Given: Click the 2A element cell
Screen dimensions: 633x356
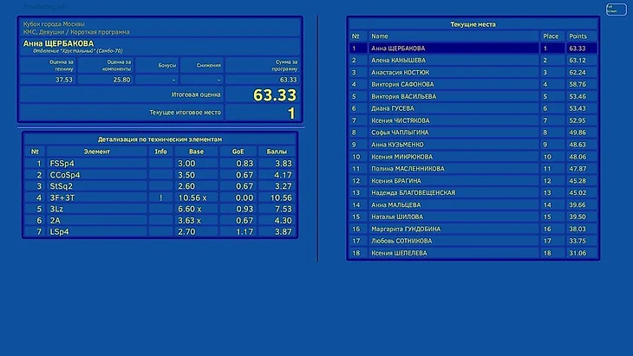Looking at the screenshot, I should (x=97, y=220).
